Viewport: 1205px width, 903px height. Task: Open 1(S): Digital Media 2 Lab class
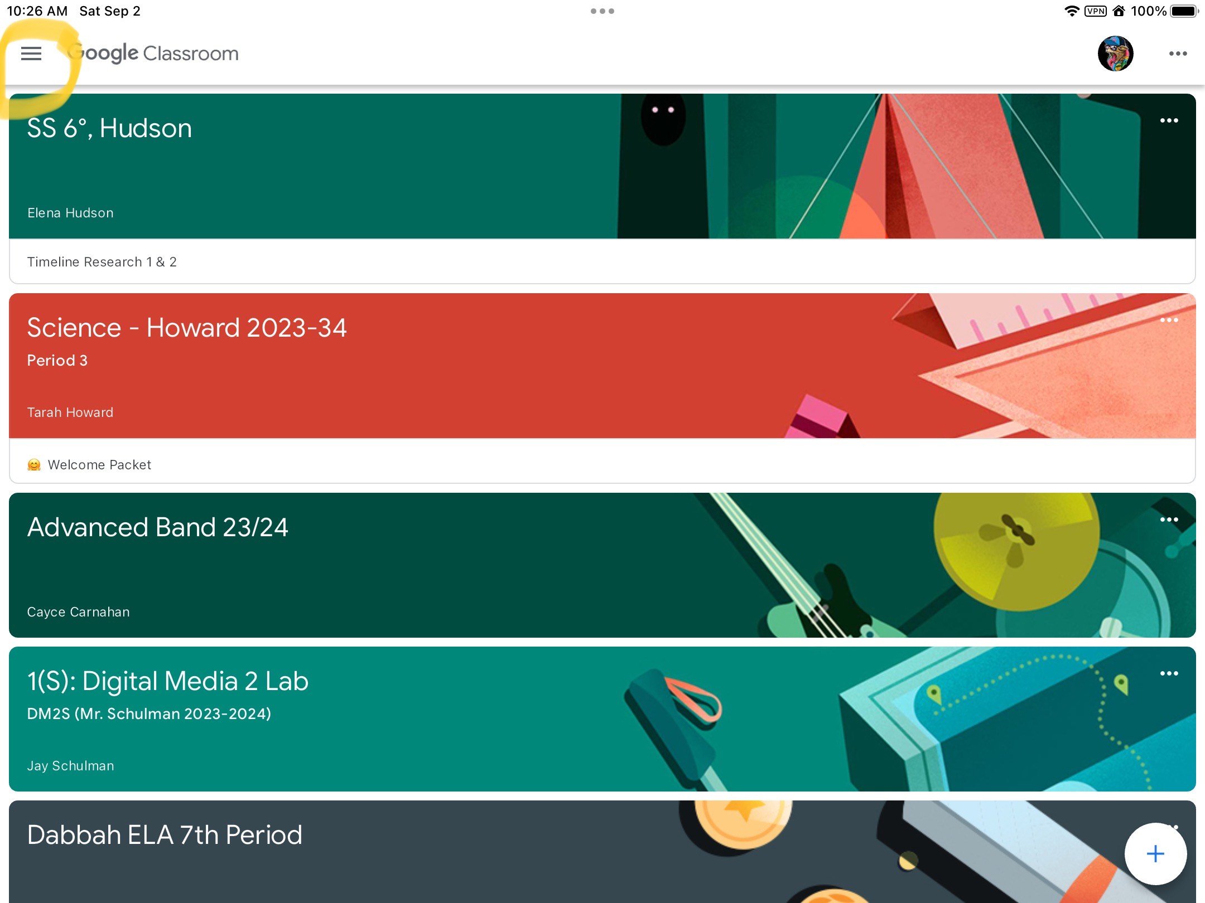[602, 719]
